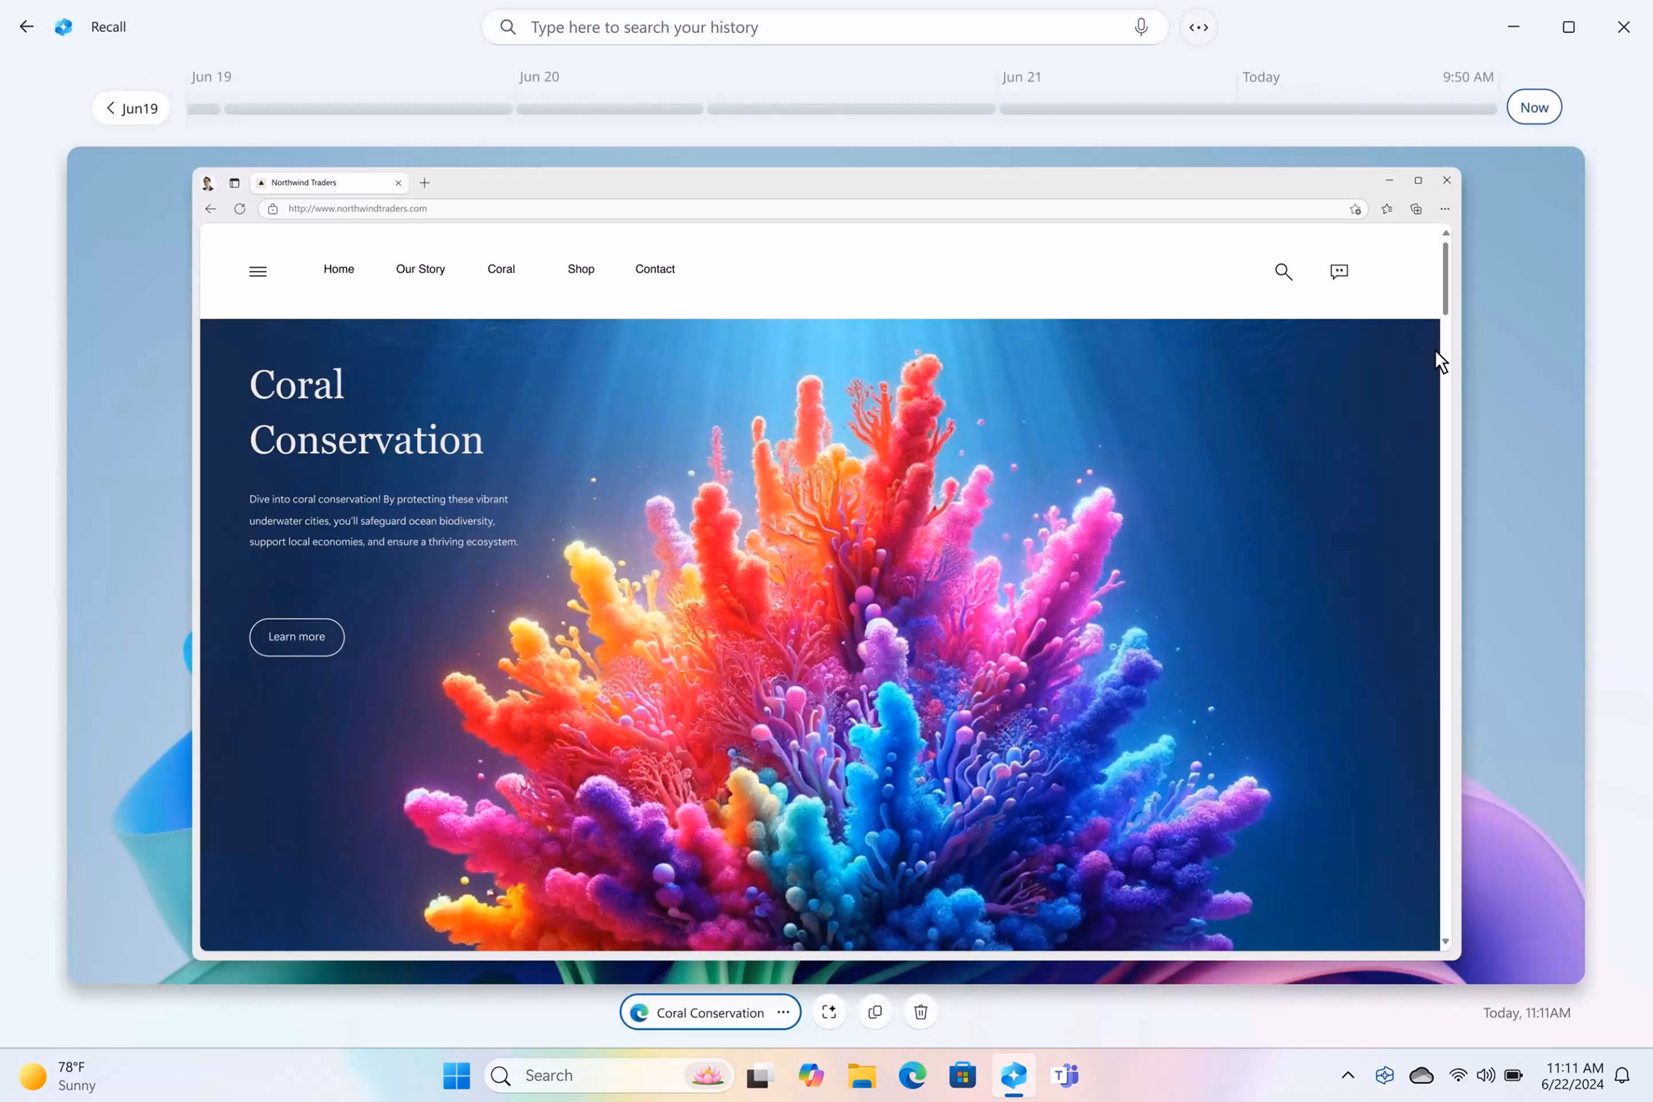Open Copilot from the taskbar
The width and height of the screenshot is (1653, 1102).
tap(811, 1075)
